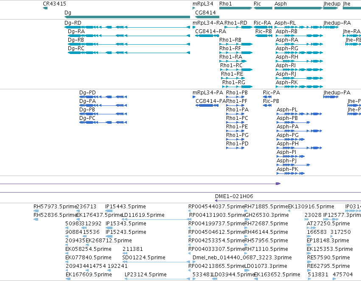The height and width of the screenshot is (281, 361).
Task: Select protein Dg-PA
Action: point(103,105)
